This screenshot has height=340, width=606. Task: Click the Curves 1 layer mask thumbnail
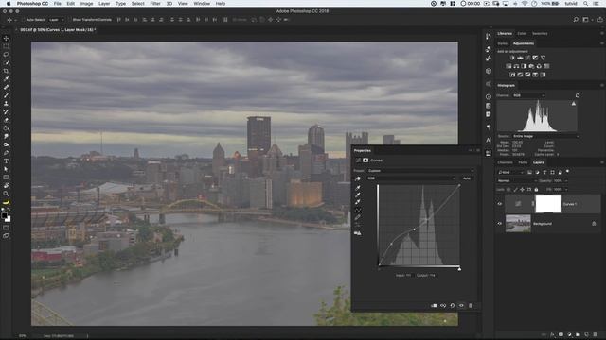[548, 204]
